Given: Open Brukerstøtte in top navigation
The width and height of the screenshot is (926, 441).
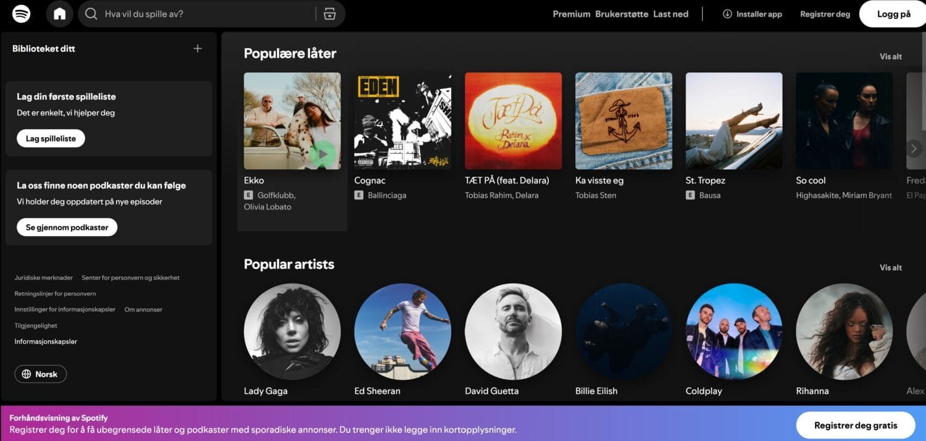Looking at the screenshot, I should point(622,14).
